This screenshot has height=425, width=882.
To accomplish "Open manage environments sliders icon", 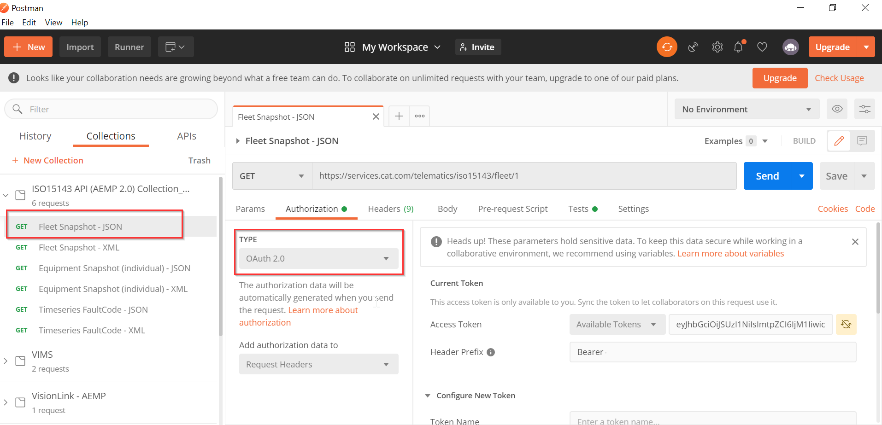I will point(865,109).
